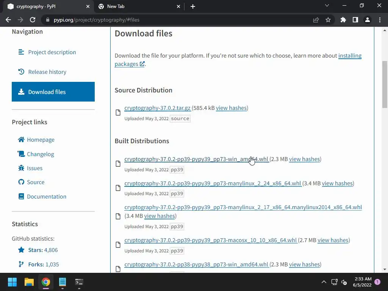Go back to the previous page
The height and width of the screenshot is (291, 388).
click(8, 20)
